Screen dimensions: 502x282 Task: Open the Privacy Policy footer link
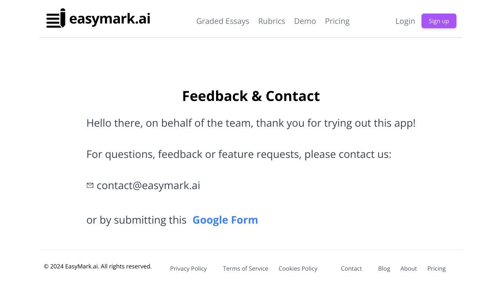[189, 268]
